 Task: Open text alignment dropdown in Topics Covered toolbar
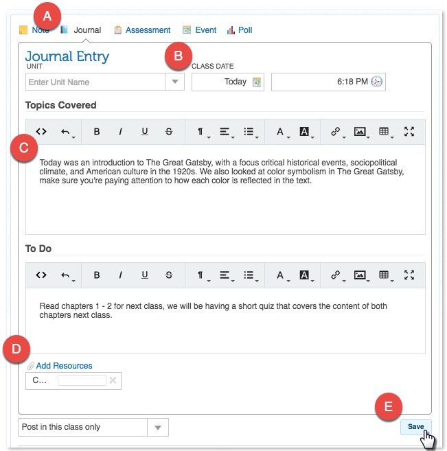point(225,132)
